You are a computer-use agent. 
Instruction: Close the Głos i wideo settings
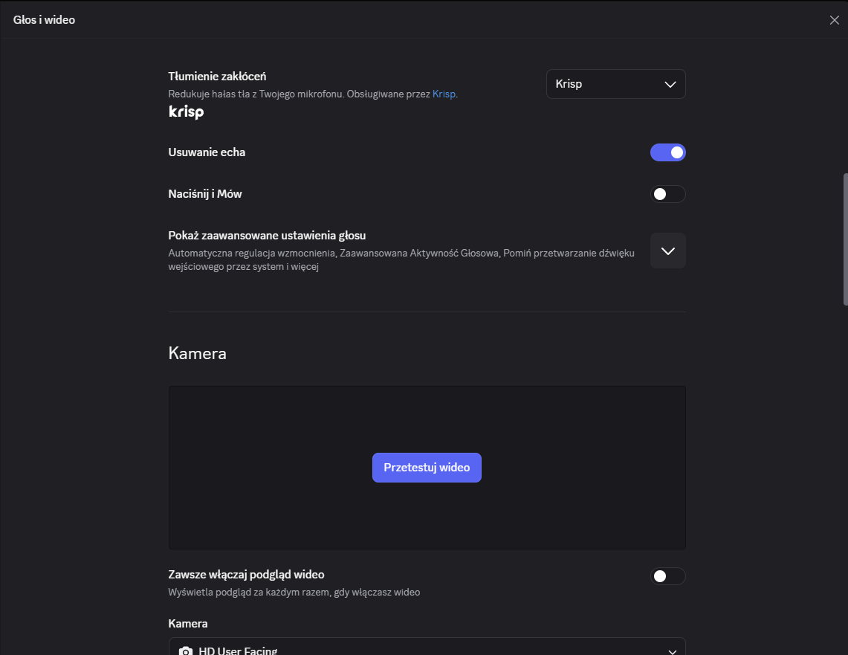pyautogui.click(x=834, y=20)
